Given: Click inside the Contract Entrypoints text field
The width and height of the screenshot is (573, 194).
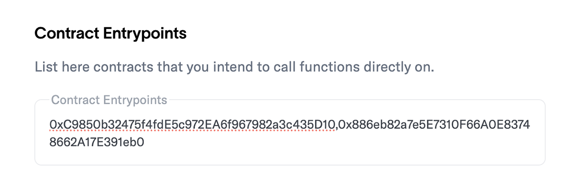Looking at the screenshot, I should coord(290,133).
